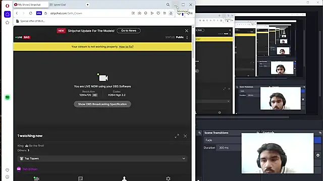Click the How to fix link

pyautogui.click(x=126, y=47)
